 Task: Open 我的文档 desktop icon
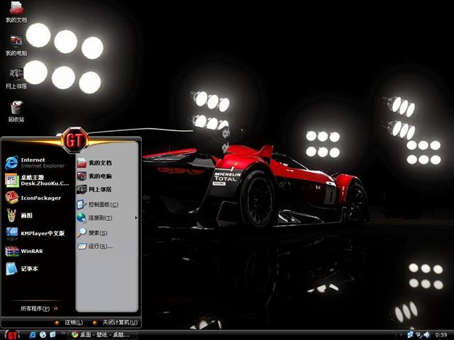tap(16, 11)
